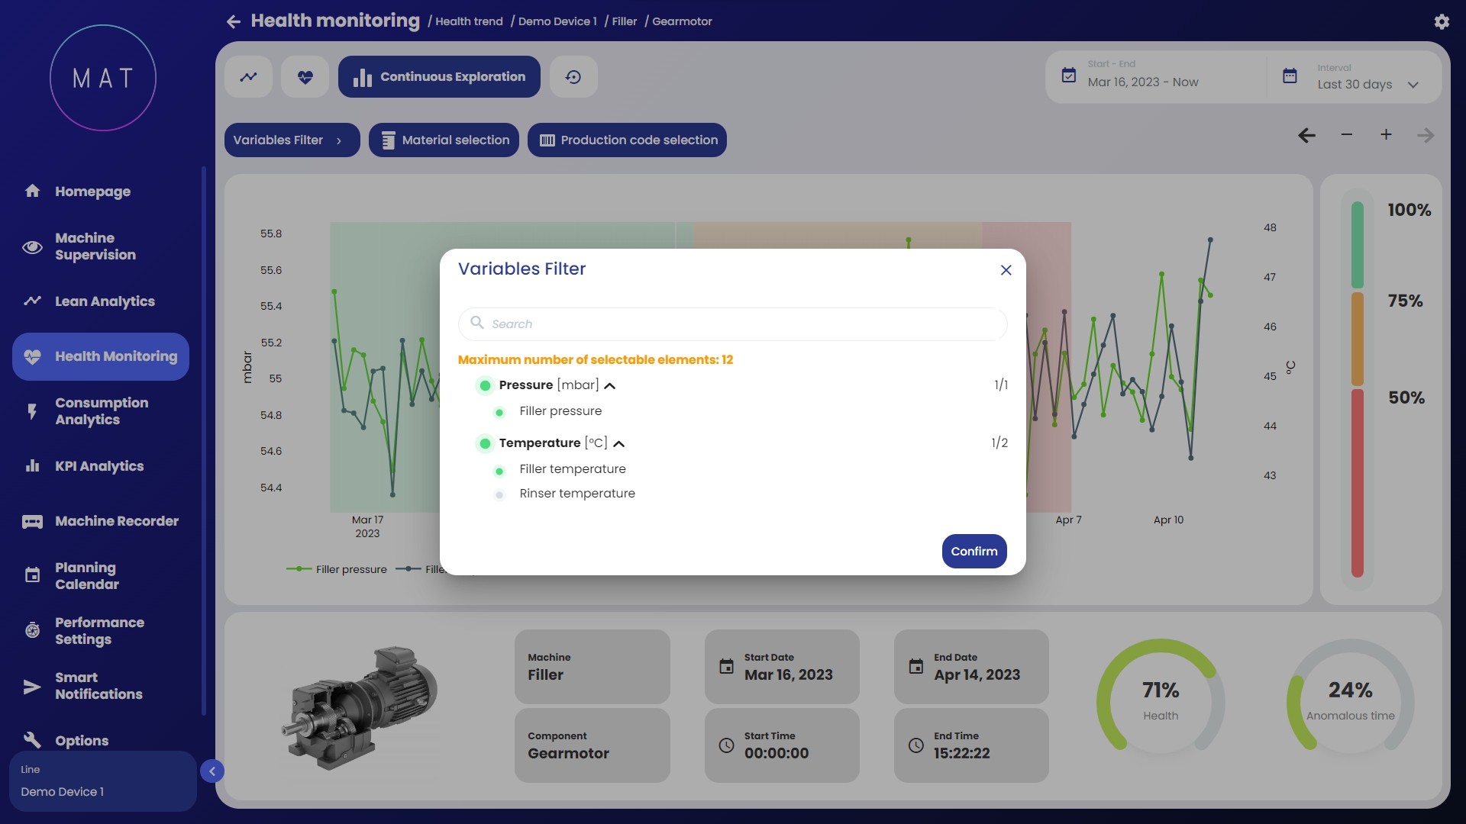Open Lean Analytics in the sidebar
The image size is (1466, 824).
click(x=105, y=301)
